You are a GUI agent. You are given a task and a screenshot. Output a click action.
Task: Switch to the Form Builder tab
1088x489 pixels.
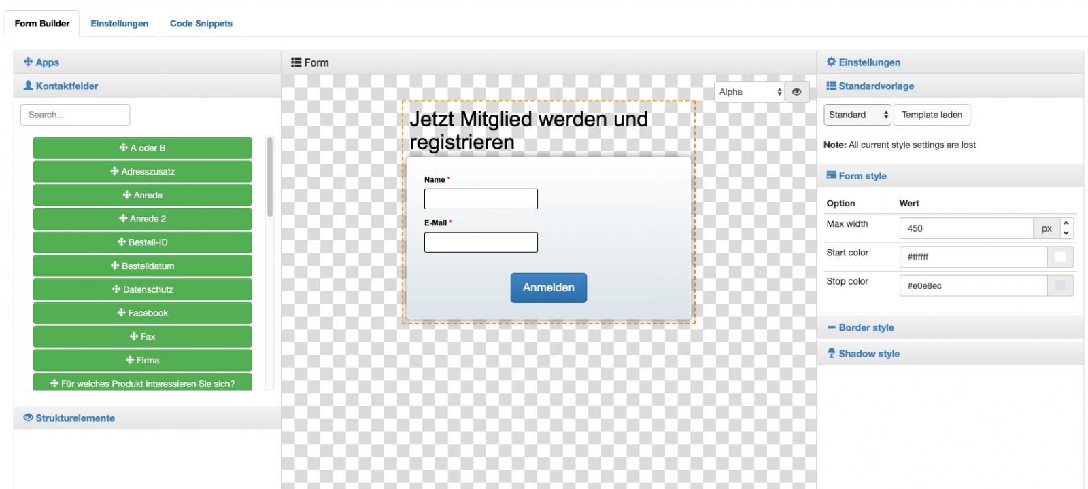tap(42, 24)
